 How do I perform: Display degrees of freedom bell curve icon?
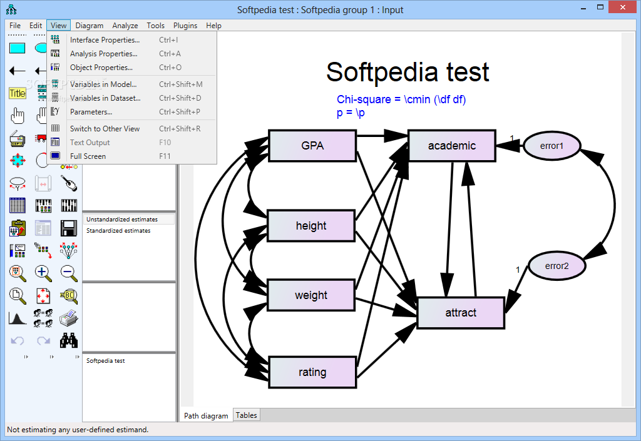pos(17,318)
